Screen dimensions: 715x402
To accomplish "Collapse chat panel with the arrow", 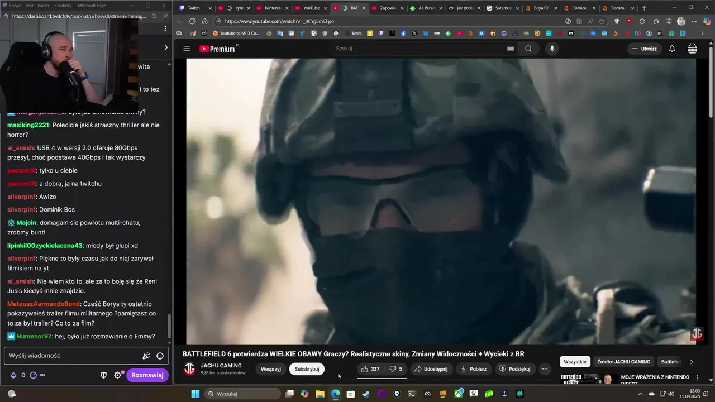I will point(165,47).
